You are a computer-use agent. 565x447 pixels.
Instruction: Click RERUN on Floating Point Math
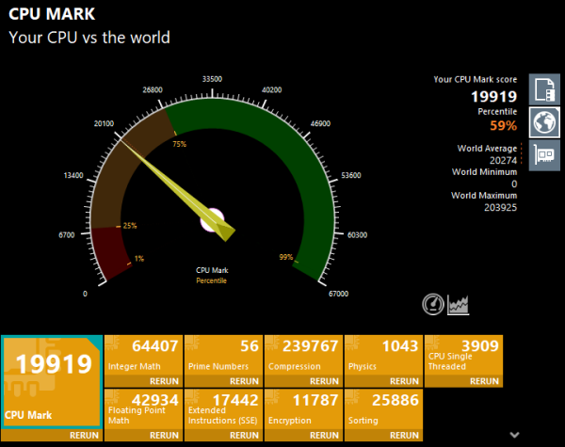click(168, 435)
